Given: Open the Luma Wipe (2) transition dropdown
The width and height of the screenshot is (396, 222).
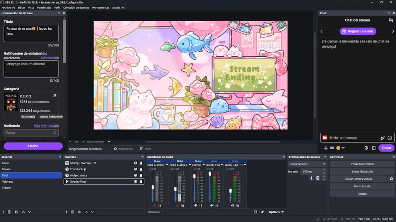Looking at the screenshot, I should [307, 164].
